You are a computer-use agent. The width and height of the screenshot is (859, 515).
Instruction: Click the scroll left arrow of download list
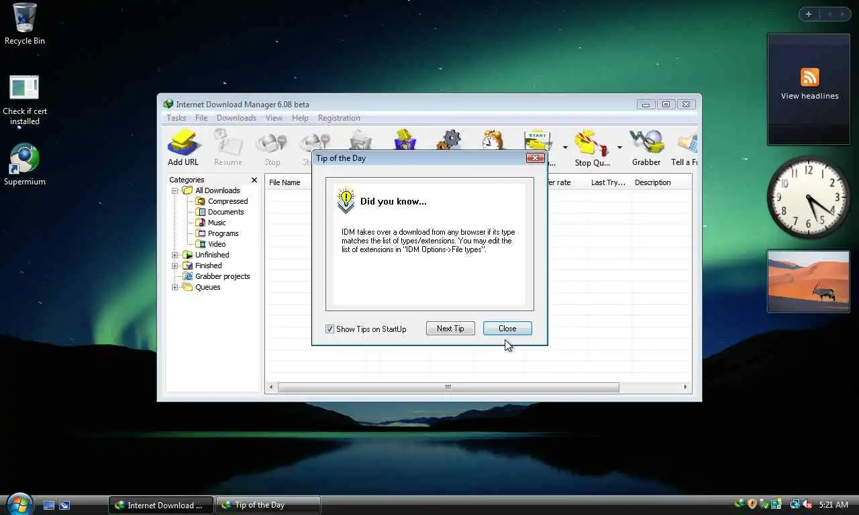(x=271, y=387)
